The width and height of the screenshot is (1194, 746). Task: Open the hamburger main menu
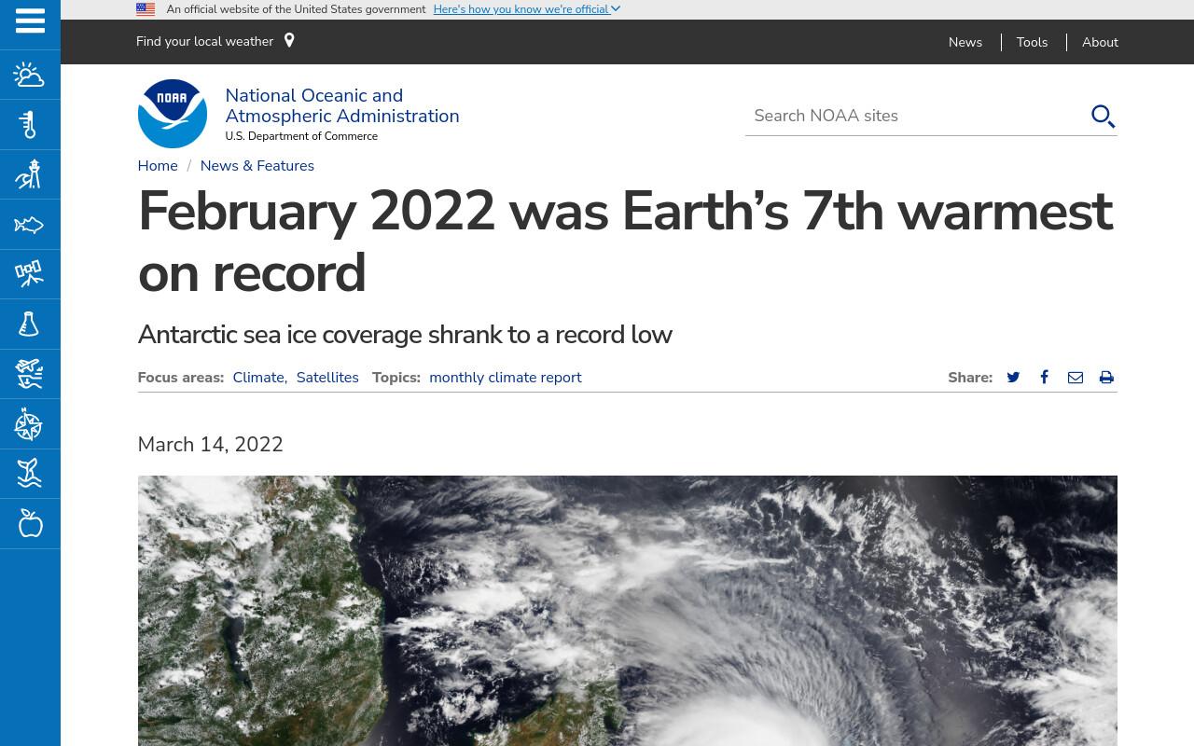pyautogui.click(x=30, y=21)
